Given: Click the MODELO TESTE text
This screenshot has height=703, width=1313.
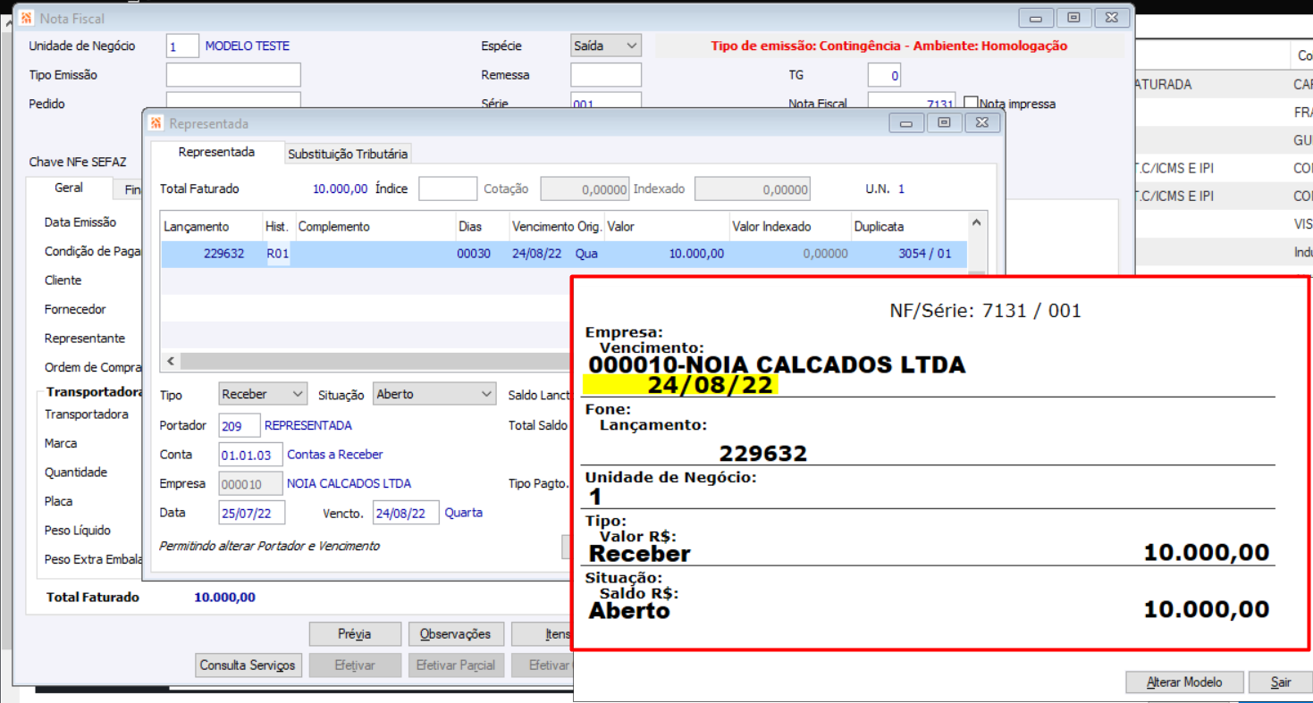Looking at the screenshot, I should tap(248, 46).
